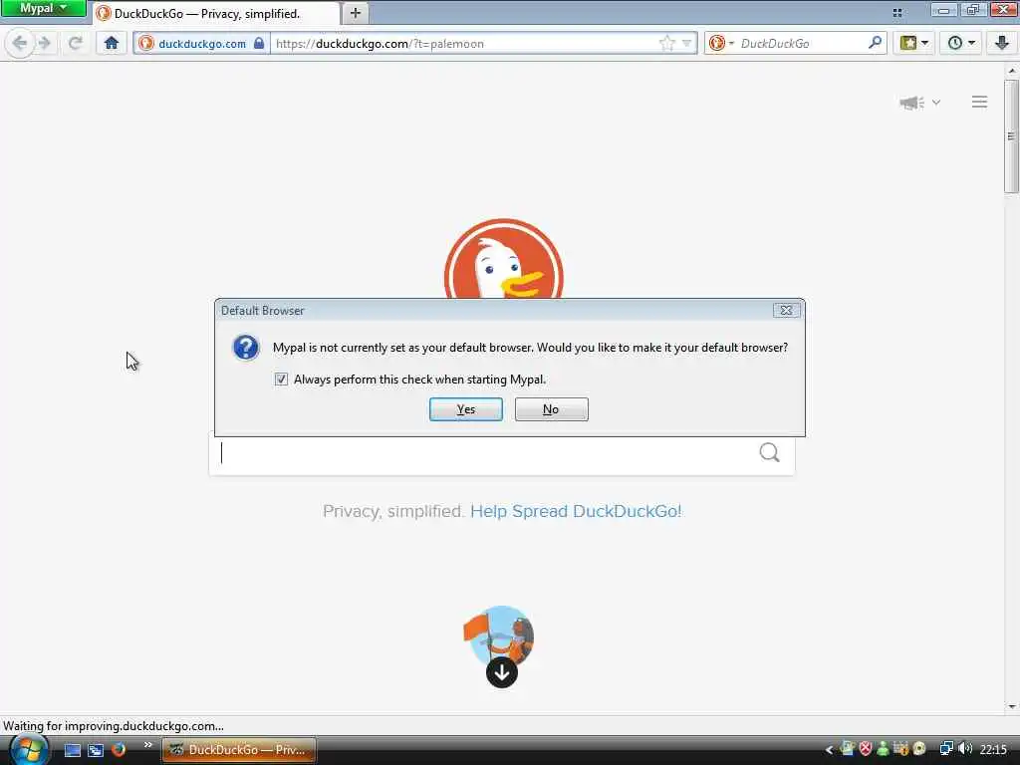Open the Help Spread DuckDuckGo! link
1020x765 pixels.
pos(576,511)
